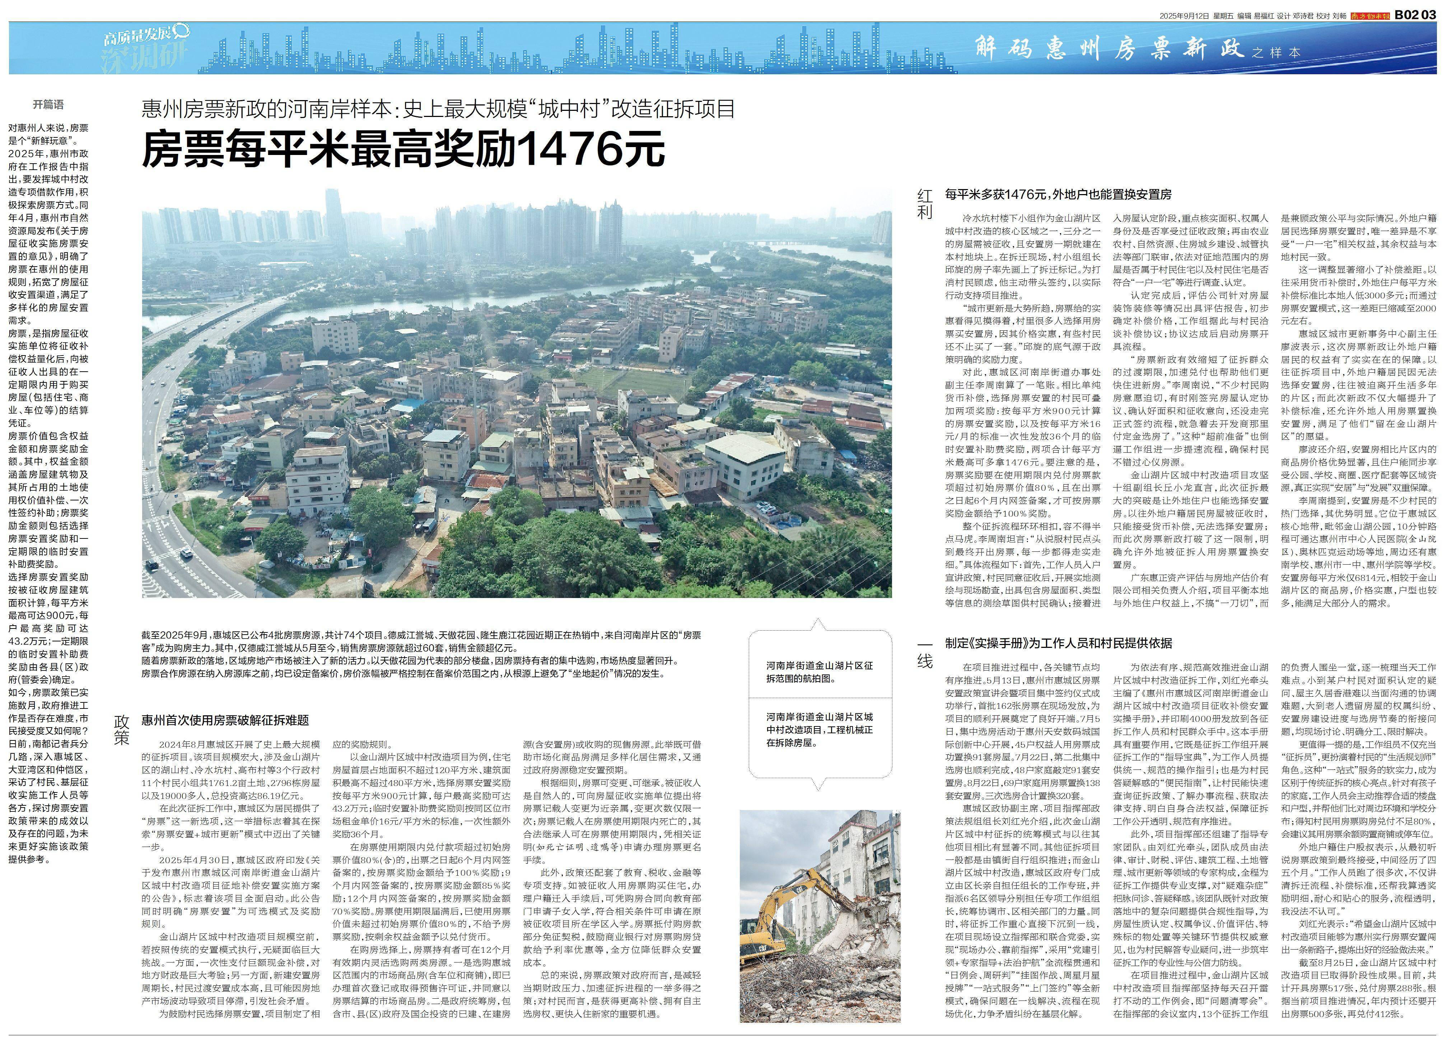Click the heading 惠州首次使用房票破解征拆难题
This screenshot has height=1045, width=1447.
[225, 720]
